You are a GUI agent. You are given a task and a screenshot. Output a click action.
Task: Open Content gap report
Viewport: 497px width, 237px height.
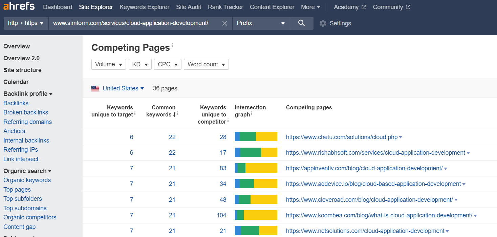pyautogui.click(x=19, y=227)
